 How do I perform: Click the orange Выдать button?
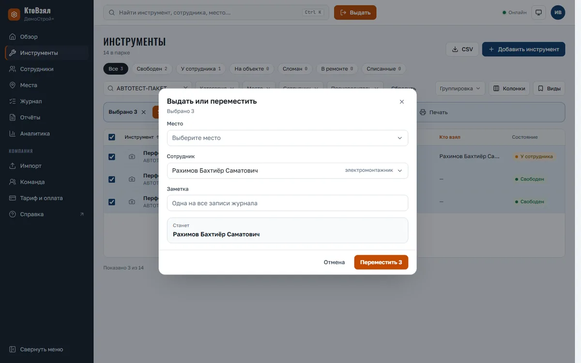355,13
